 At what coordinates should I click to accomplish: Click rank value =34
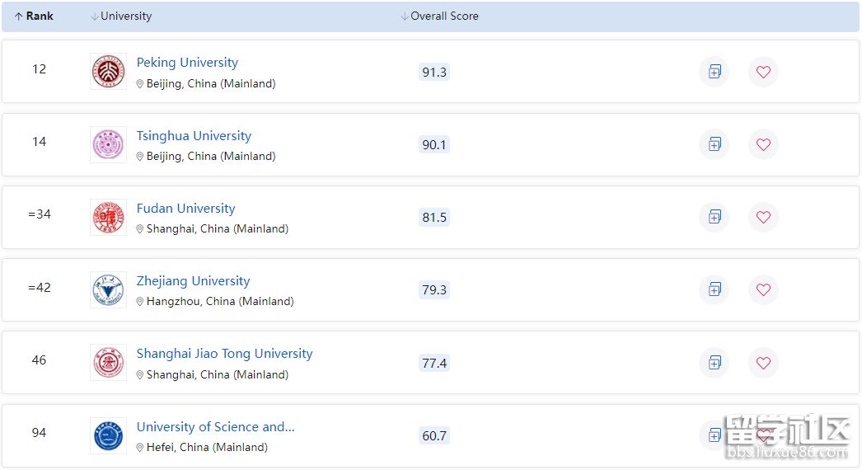click(39, 214)
